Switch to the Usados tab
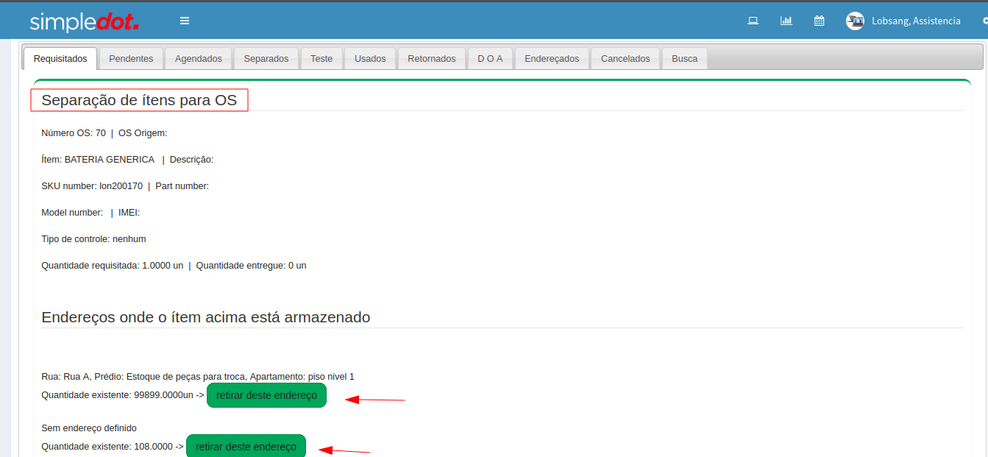This screenshot has height=457, width=988. click(370, 59)
